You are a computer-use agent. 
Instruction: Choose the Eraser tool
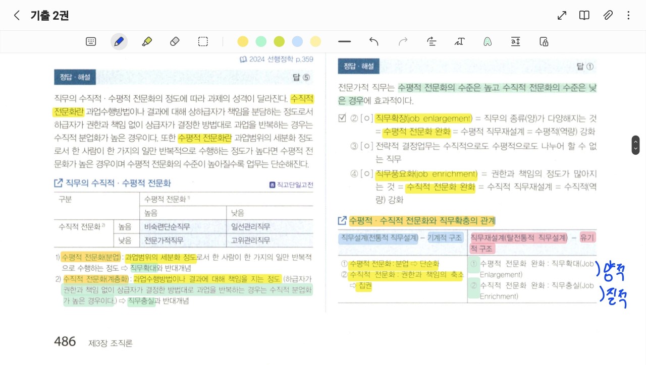coord(175,42)
